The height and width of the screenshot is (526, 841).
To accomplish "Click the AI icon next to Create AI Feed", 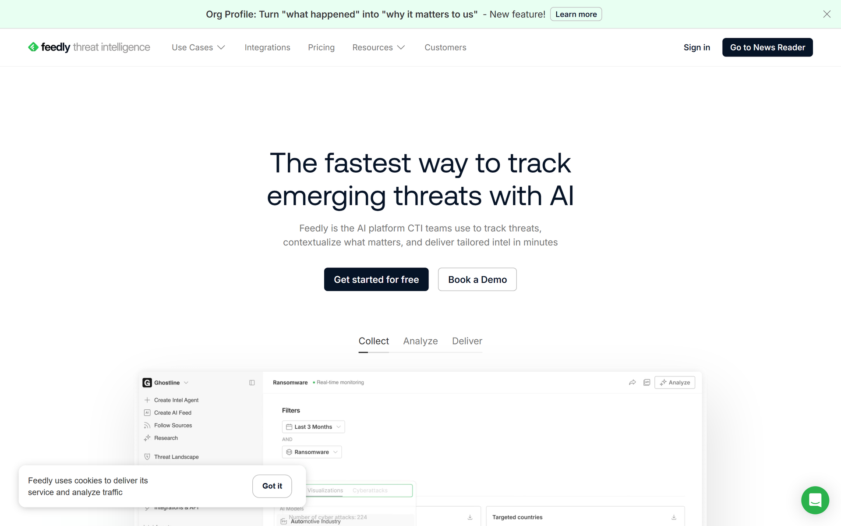I will click(x=147, y=413).
